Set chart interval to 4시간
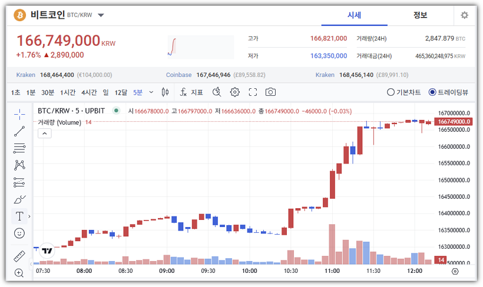 pyautogui.click(x=89, y=92)
